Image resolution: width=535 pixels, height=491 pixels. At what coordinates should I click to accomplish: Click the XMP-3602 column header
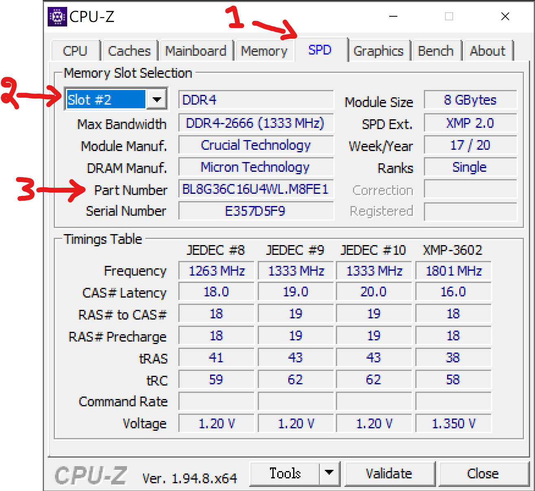pos(453,250)
